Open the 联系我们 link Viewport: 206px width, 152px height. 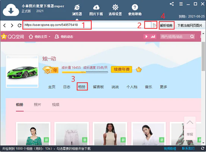[x=188, y=149]
